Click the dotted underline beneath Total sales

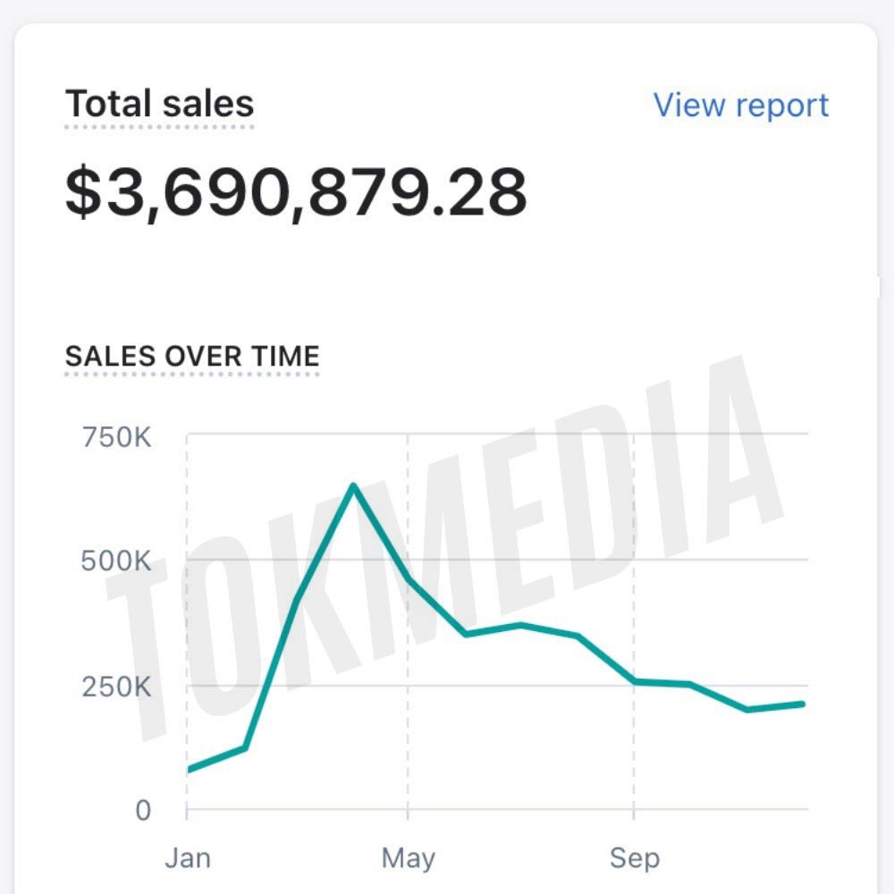tap(159, 128)
